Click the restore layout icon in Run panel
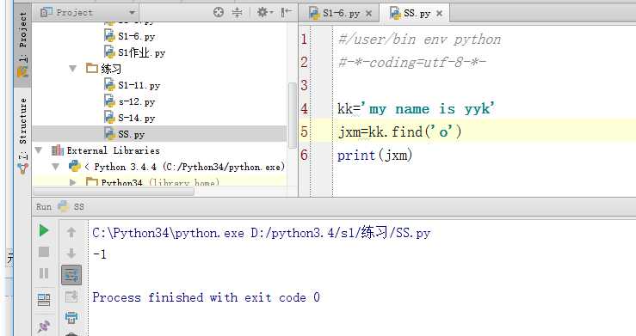The height and width of the screenshot is (336, 636). coord(44,300)
